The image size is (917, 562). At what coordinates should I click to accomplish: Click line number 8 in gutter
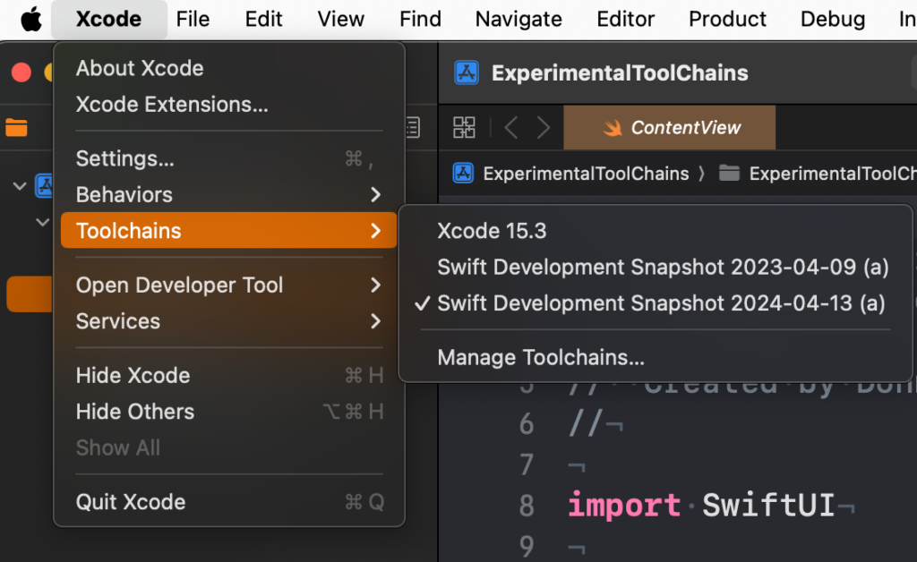pos(527,506)
